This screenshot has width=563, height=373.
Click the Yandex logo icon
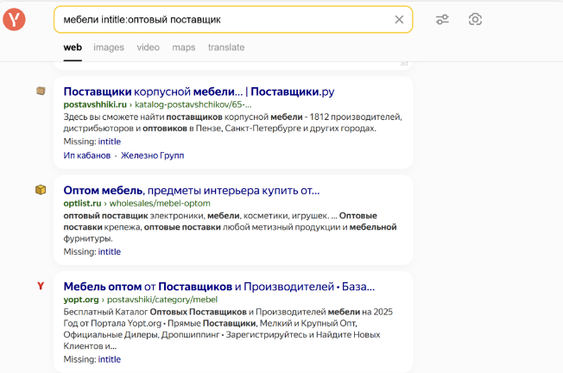pyautogui.click(x=14, y=19)
